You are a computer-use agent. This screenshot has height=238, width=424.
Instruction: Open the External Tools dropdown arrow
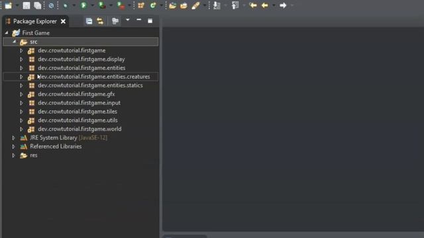tap(129, 5)
